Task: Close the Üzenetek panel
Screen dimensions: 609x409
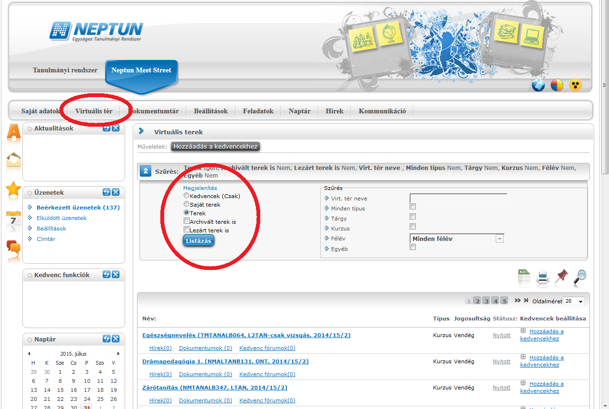Action: pos(116,192)
